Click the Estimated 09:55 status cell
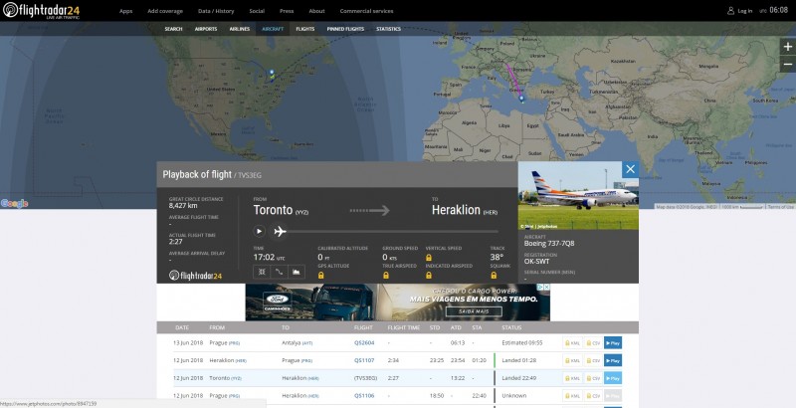The width and height of the screenshot is (796, 408). (522, 343)
